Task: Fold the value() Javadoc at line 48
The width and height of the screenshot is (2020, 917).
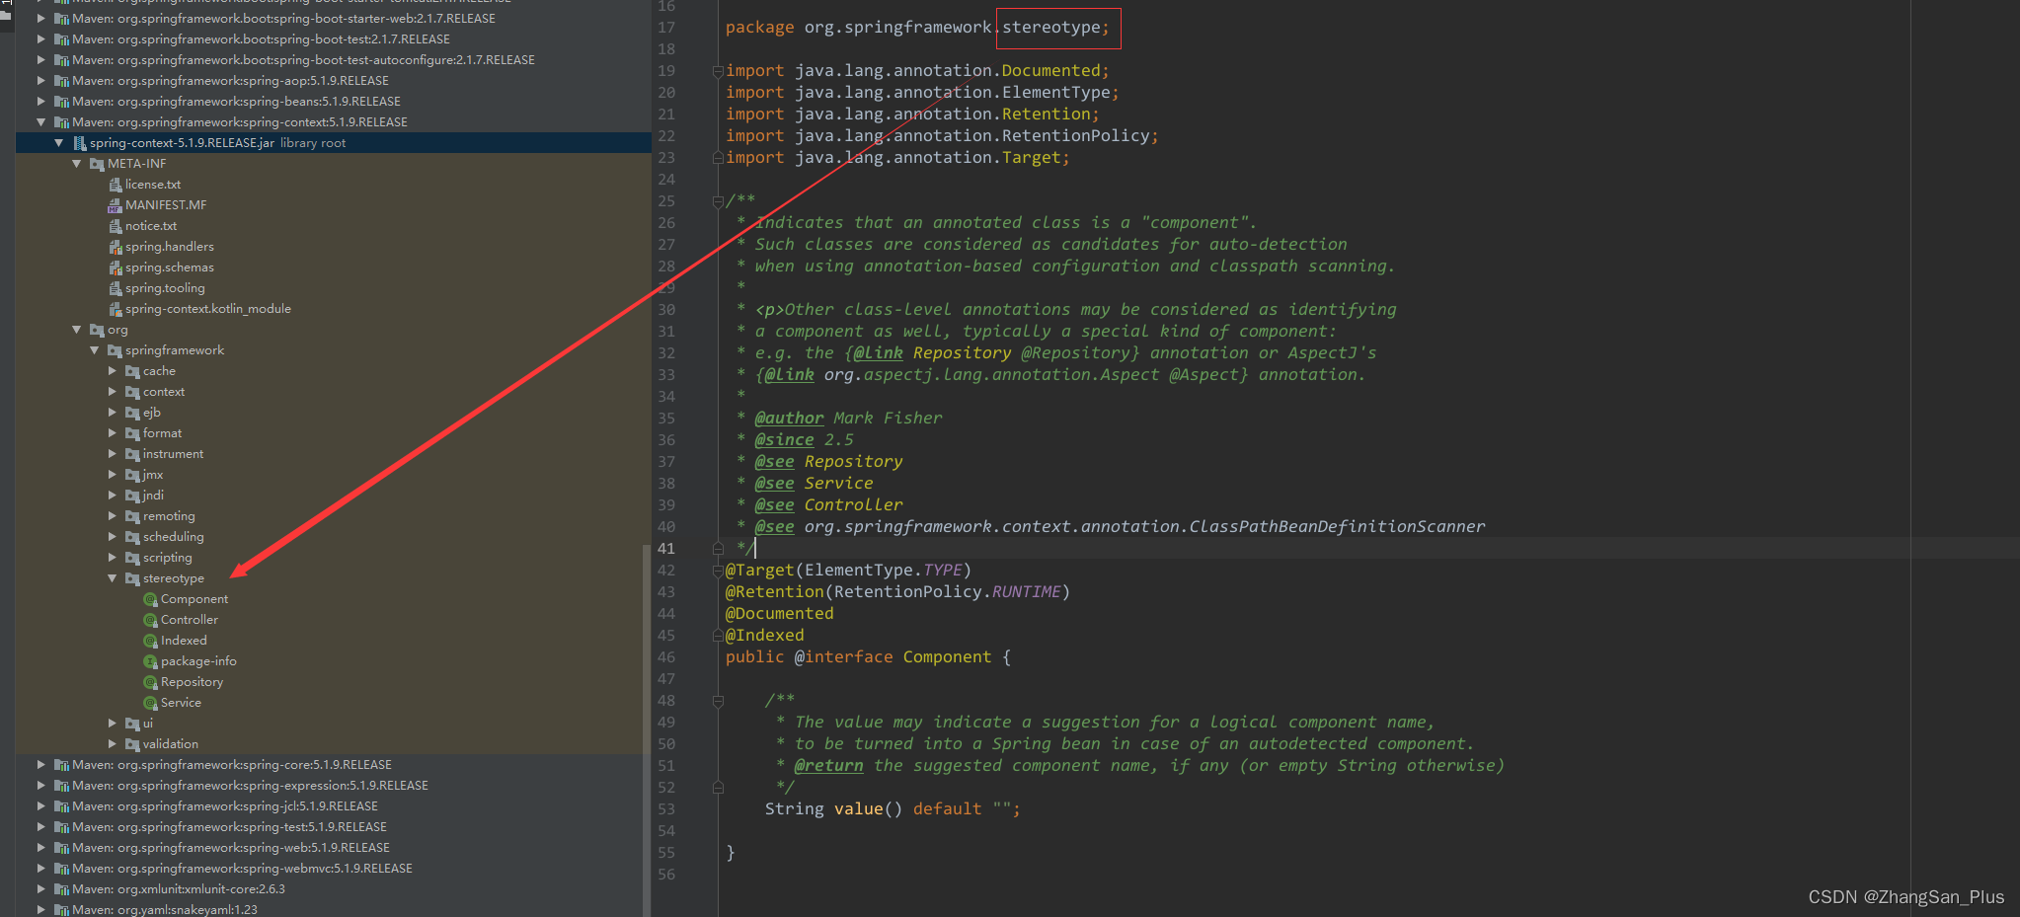Action: 718,701
